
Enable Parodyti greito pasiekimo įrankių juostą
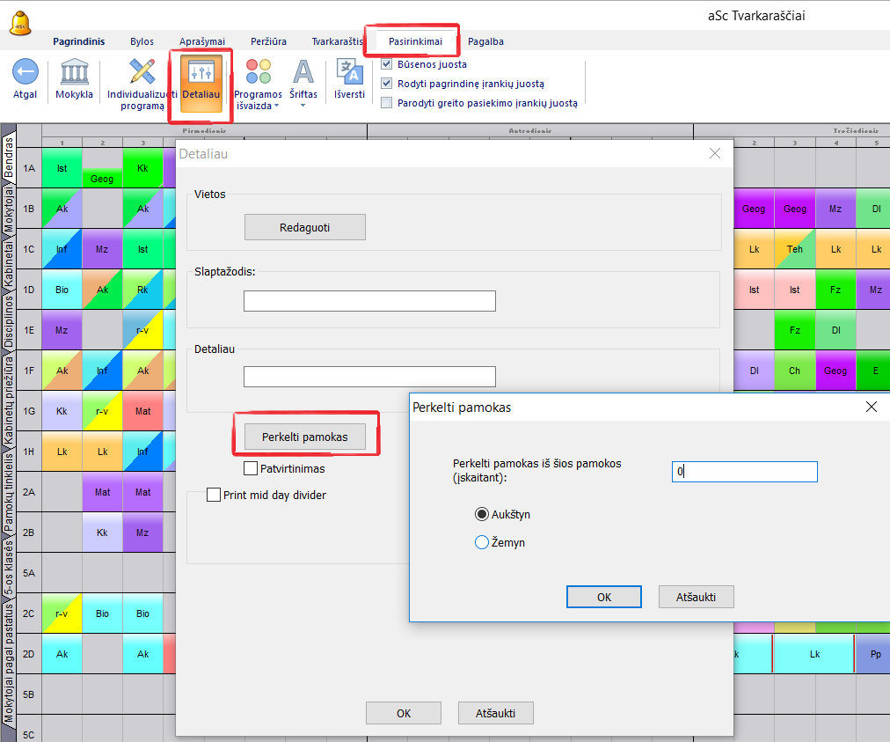click(387, 103)
